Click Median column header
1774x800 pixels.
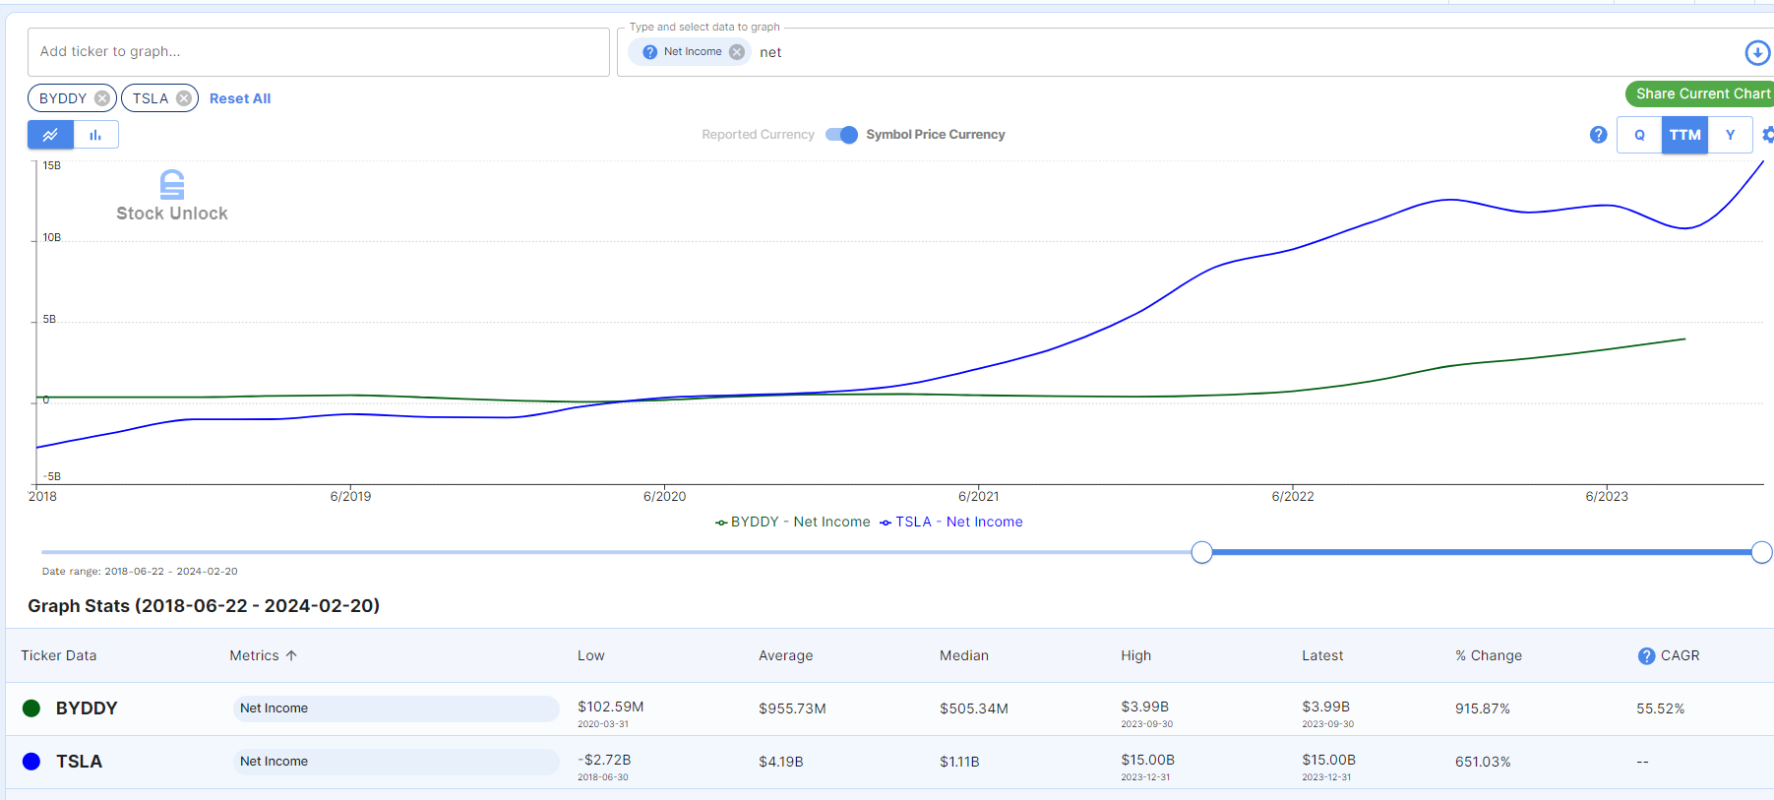964,655
